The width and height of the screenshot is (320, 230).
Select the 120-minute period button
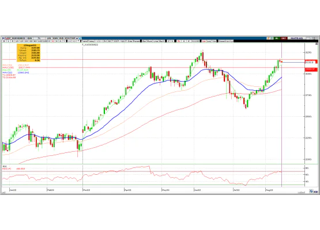pos(40,41)
